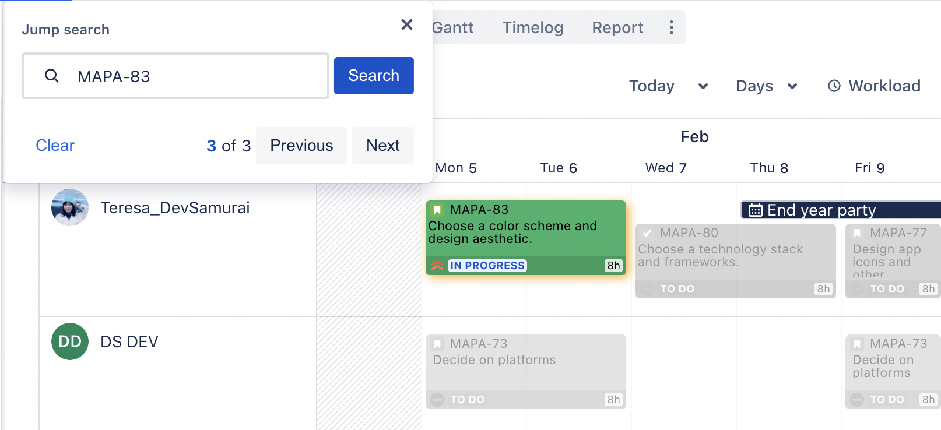Screen dimensions: 941x430
Task: Clear the jump search results
Action: pyautogui.click(x=55, y=145)
